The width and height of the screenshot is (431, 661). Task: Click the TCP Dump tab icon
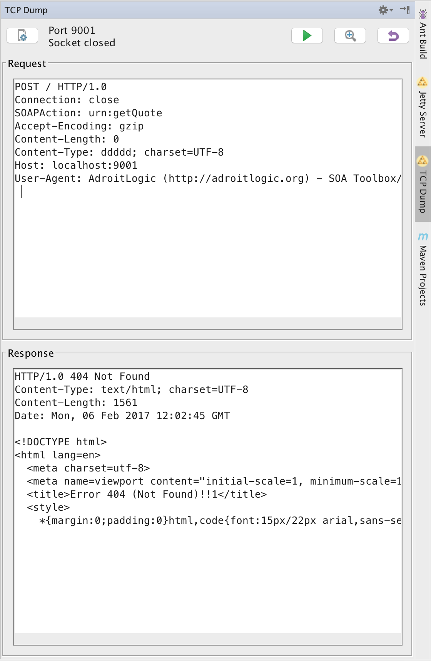(423, 160)
